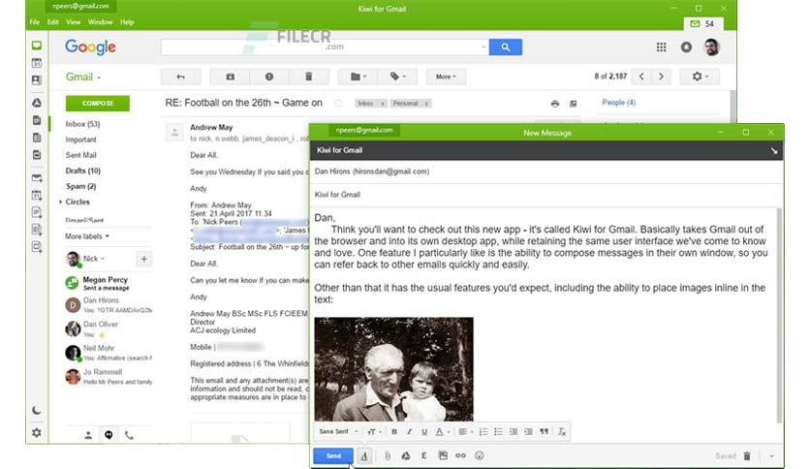Toggle underline formatting in the compose toolbar

[x=424, y=432]
